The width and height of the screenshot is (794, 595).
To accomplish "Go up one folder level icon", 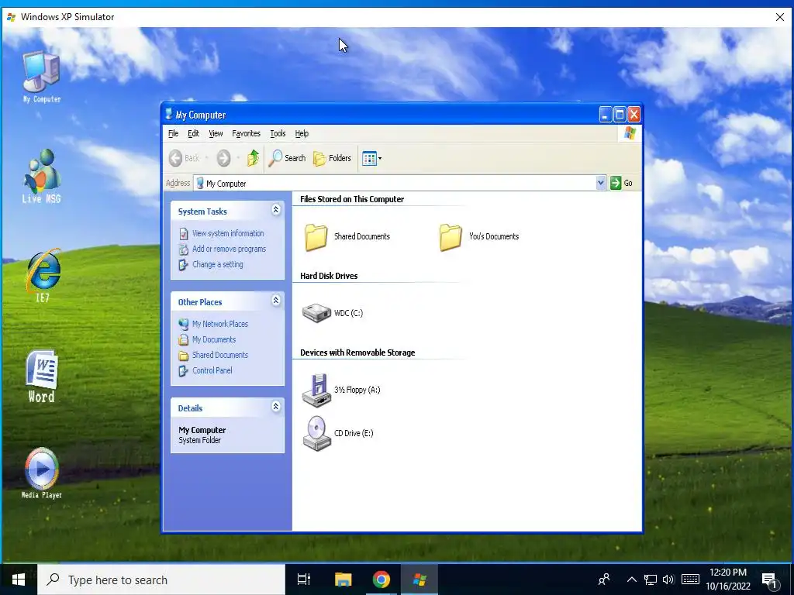I will [x=253, y=158].
